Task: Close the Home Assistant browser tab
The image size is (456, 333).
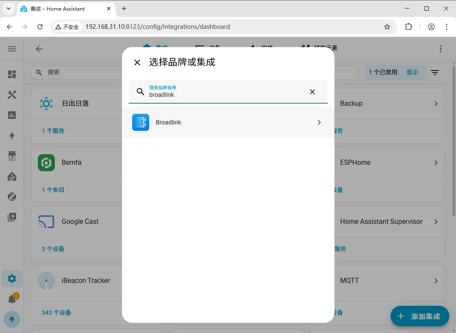Action: (109, 9)
